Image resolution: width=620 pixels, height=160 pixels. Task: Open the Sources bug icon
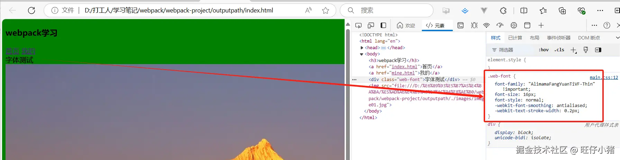[474, 25]
